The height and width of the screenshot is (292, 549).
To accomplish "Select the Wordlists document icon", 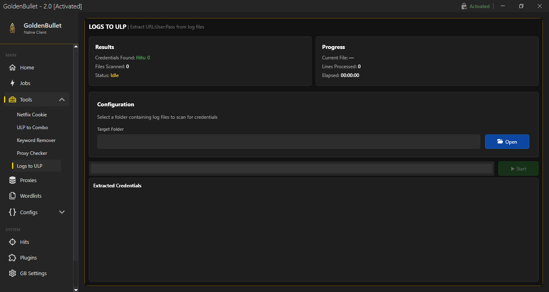I will pos(12,196).
